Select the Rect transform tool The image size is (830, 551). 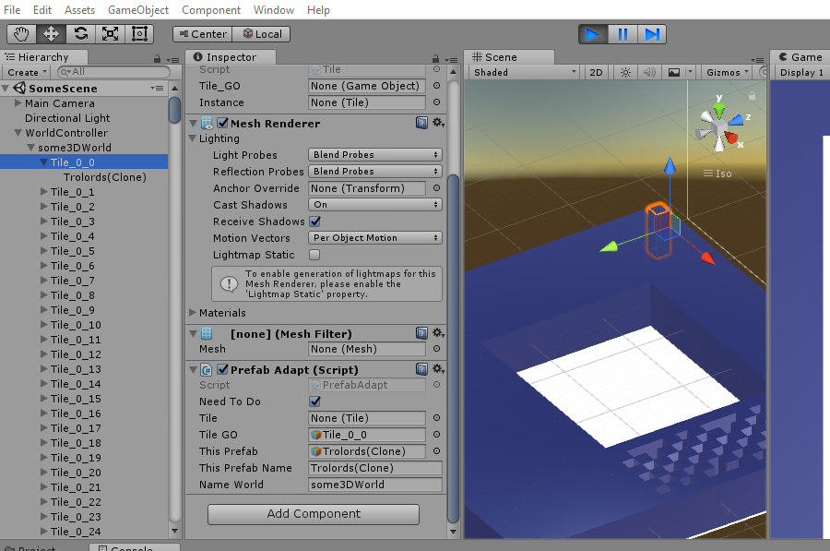click(139, 34)
